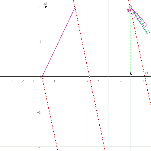The height and width of the screenshot is (151, 151).
Task: Click the bold 2 coordinate label beside the x2 axis
Action: 46,7
